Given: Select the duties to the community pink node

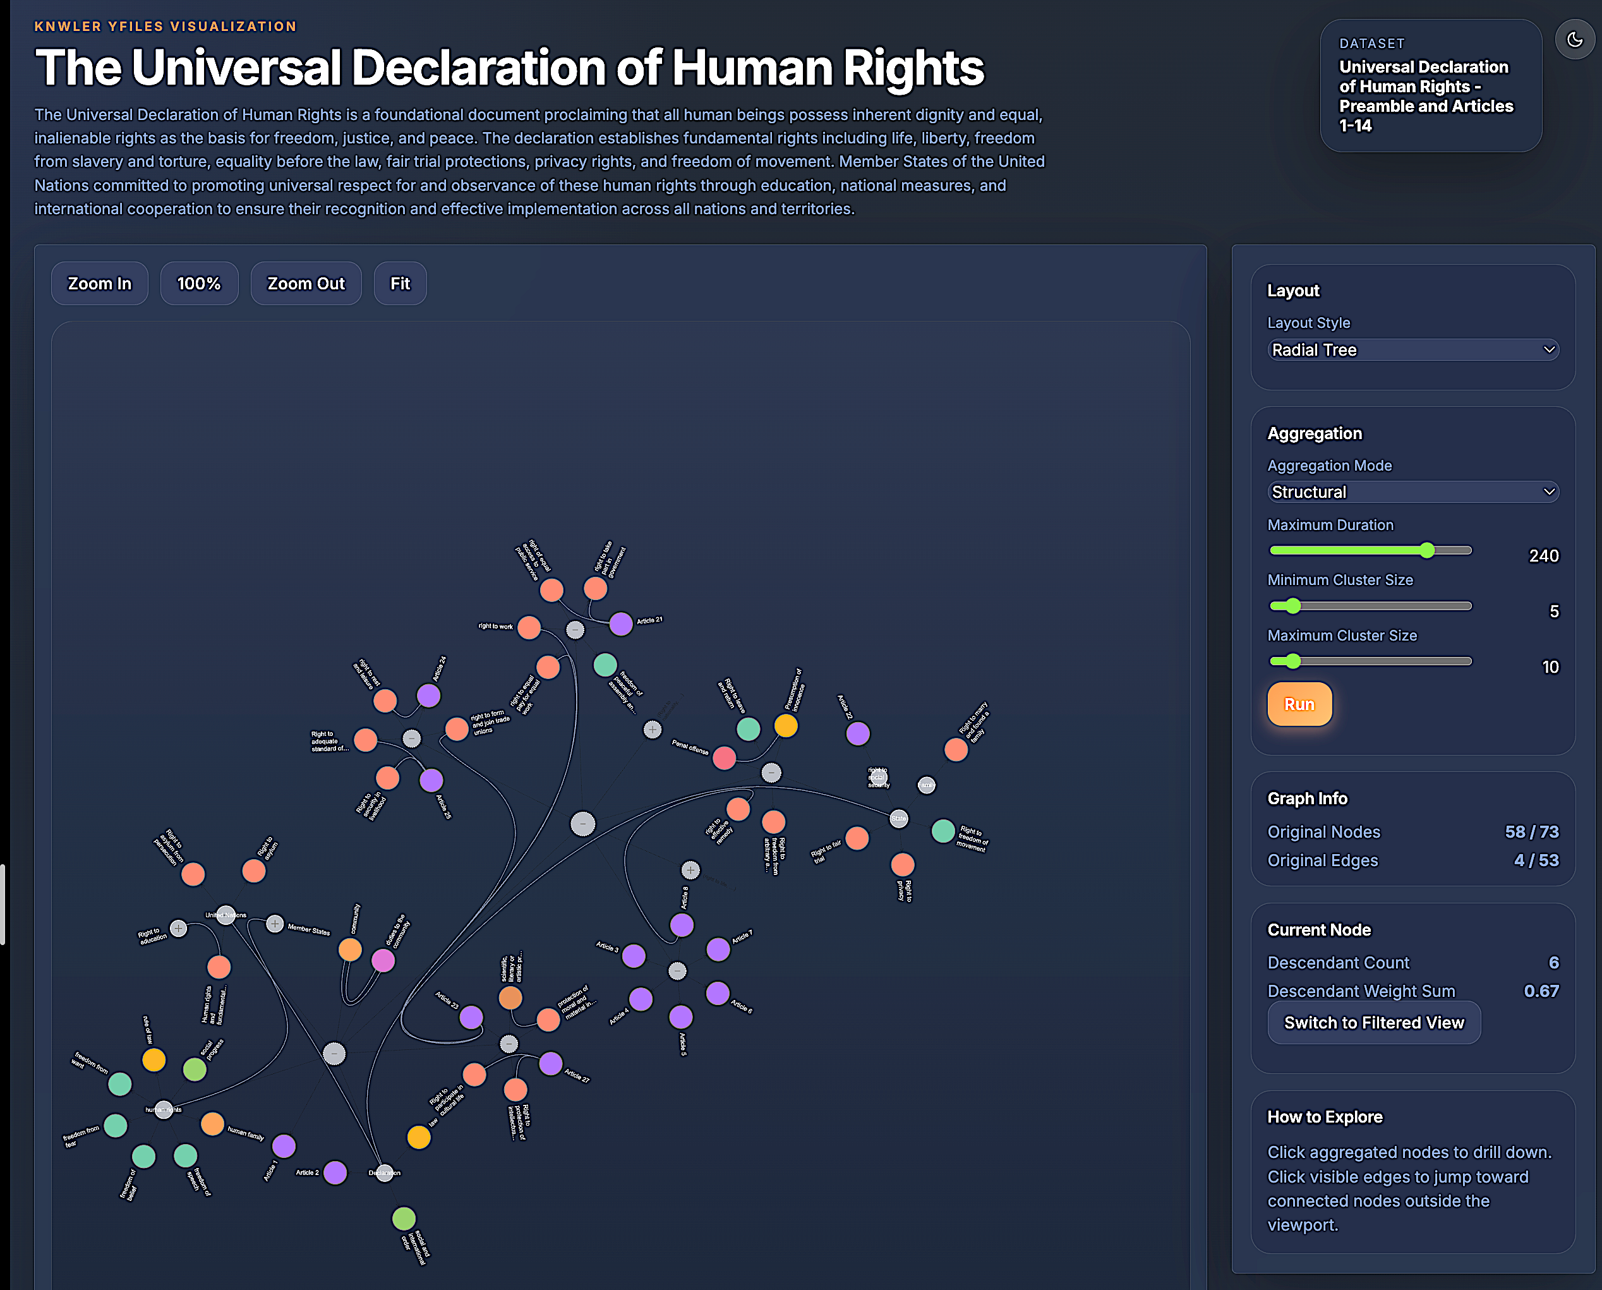Looking at the screenshot, I should tap(383, 961).
